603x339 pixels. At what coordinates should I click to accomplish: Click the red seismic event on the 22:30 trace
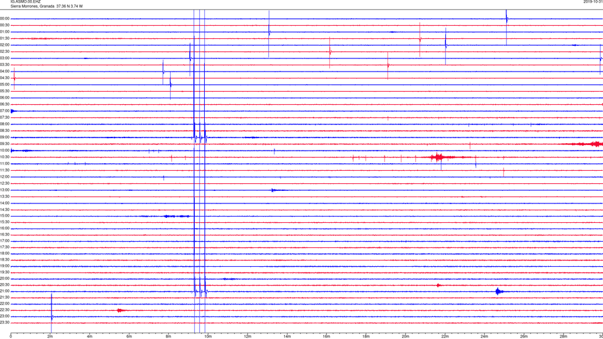tap(121, 310)
